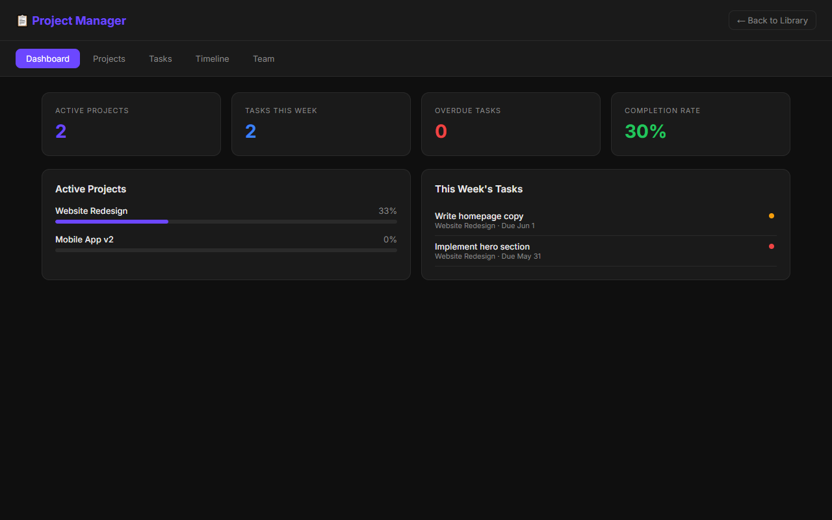Select the Dashboard tab
Viewport: 832px width, 520px height.
47,58
